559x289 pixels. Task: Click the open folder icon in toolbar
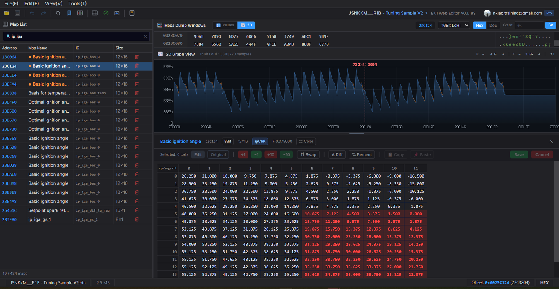pos(7,13)
